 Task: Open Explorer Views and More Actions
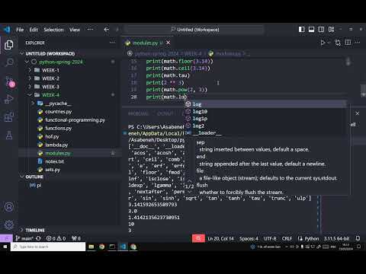(112, 43)
